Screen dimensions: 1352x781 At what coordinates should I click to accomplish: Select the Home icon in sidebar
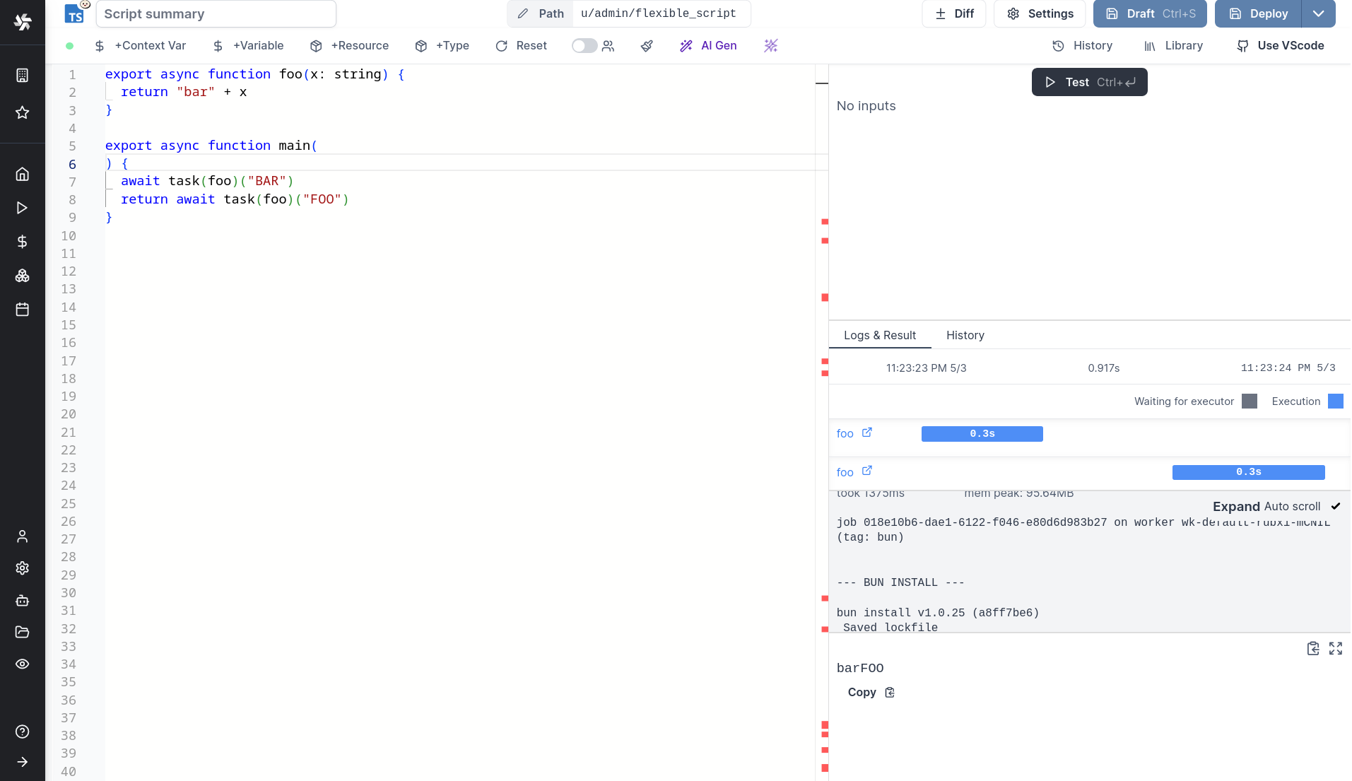22,174
